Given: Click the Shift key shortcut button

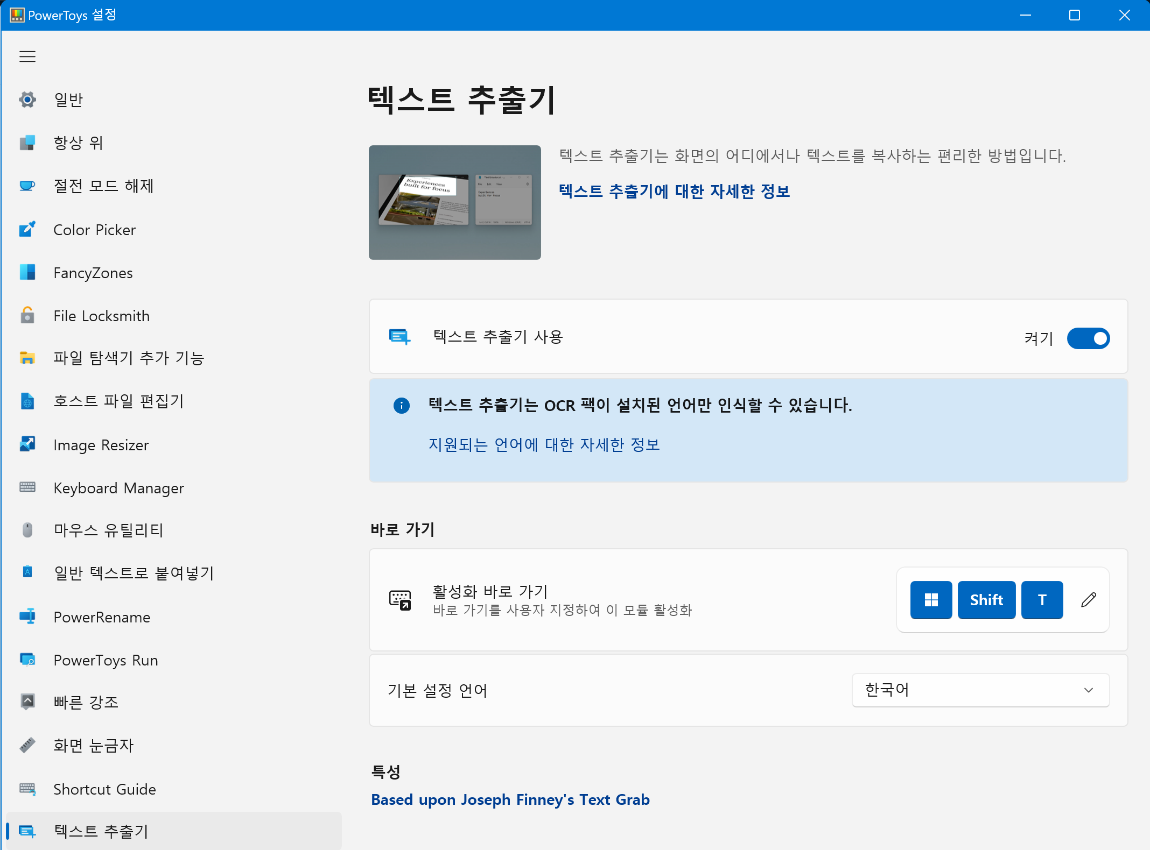Looking at the screenshot, I should click(x=986, y=600).
